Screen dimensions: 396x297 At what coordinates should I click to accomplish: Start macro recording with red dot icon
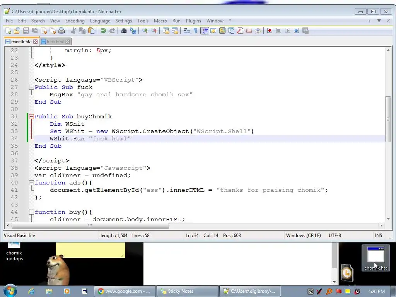click(x=270, y=31)
